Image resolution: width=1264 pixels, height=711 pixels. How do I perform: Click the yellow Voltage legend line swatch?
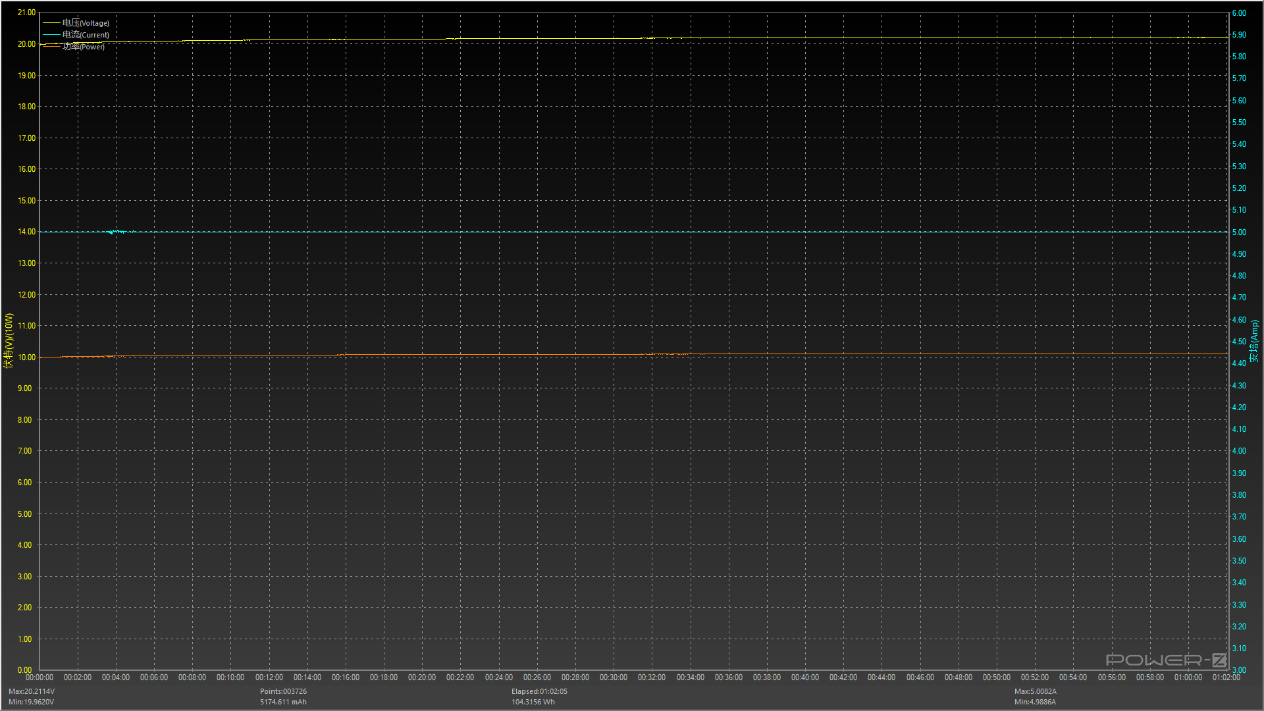pos(51,23)
